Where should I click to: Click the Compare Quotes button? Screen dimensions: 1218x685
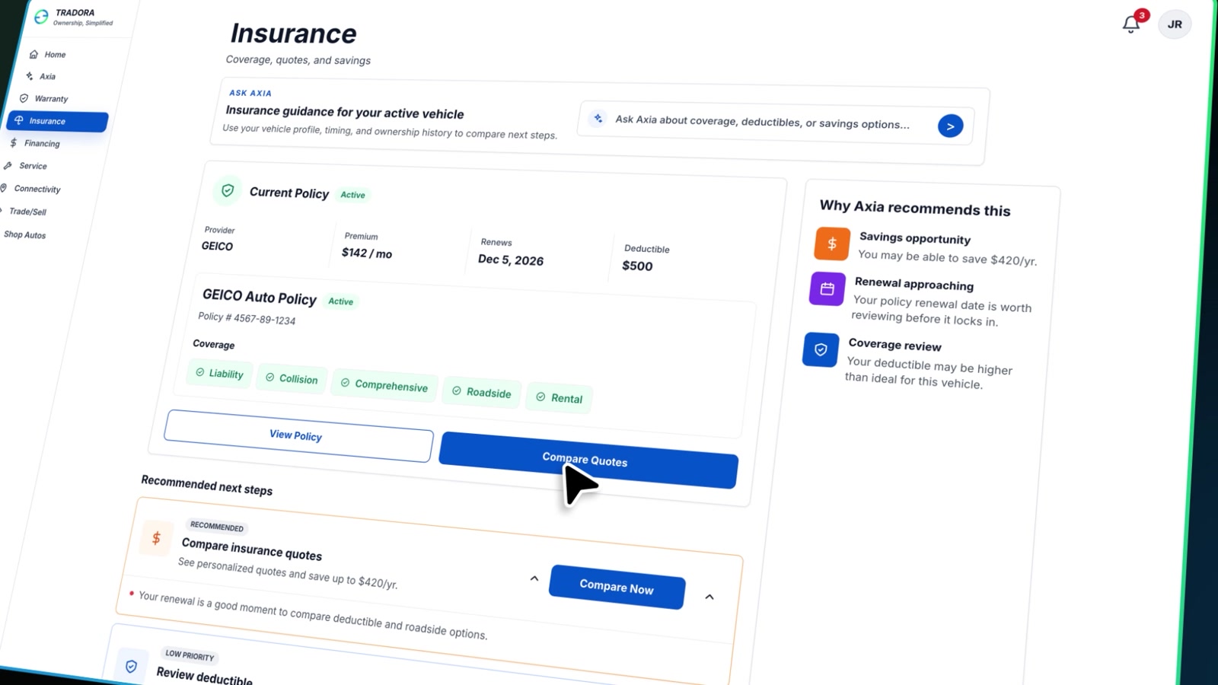point(588,460)
